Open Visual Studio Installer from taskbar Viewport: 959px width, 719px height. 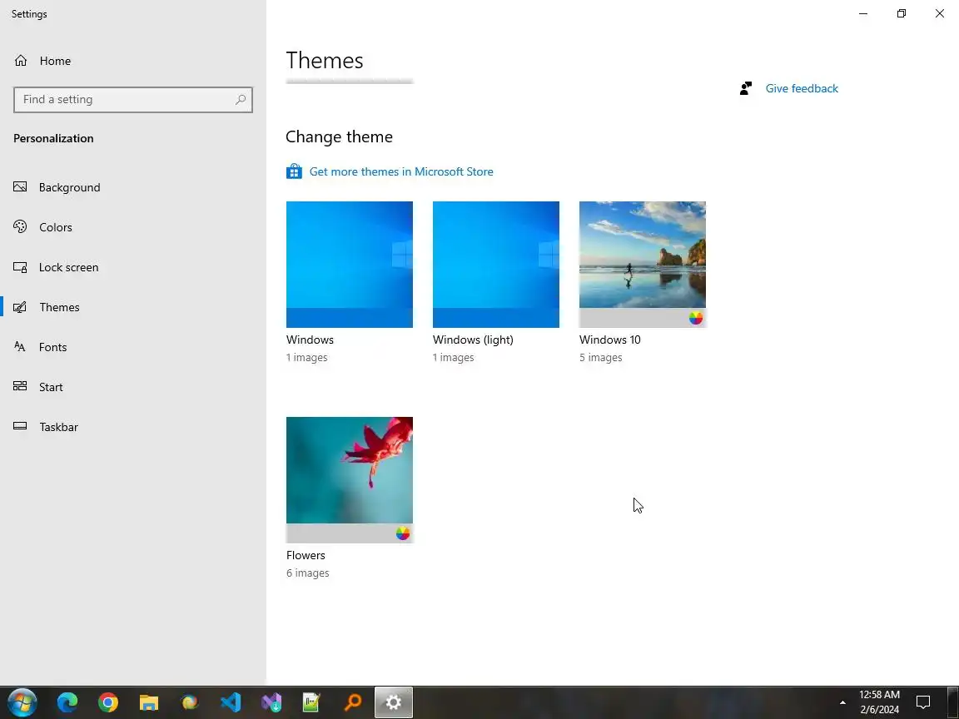click(x=271, y=702)
